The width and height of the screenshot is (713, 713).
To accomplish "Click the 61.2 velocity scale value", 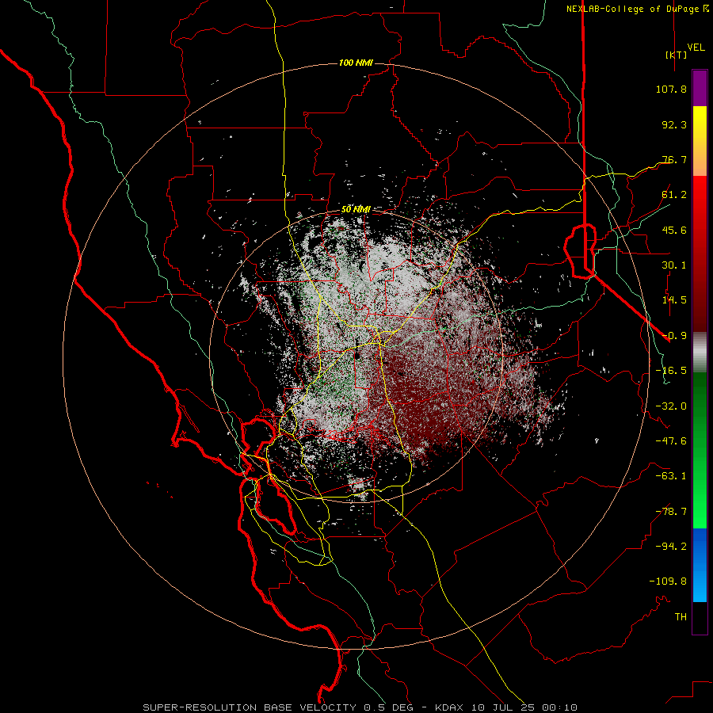I will tap(674, 195).
